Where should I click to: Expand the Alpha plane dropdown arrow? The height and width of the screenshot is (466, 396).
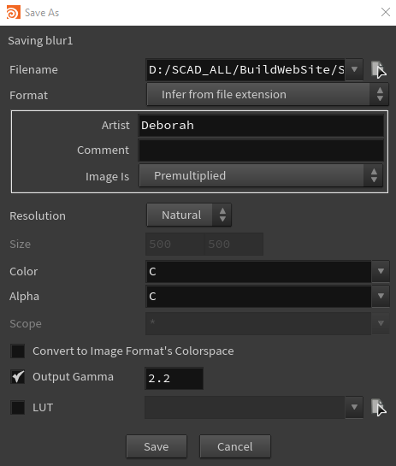click(381, 296)
